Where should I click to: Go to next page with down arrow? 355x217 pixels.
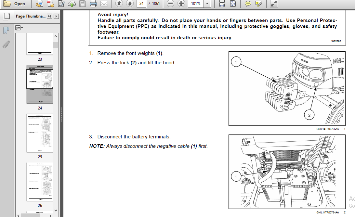click(x=130, y=4)
